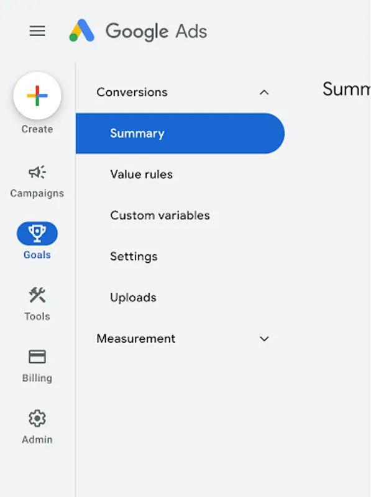Collapse the Conversions section
The image size is (371, 497).
click(264, 92)
